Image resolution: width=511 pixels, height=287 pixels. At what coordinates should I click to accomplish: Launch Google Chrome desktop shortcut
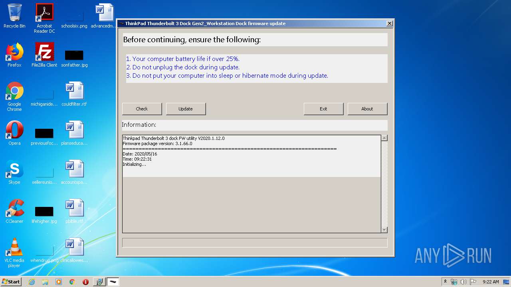click(14, 96)
